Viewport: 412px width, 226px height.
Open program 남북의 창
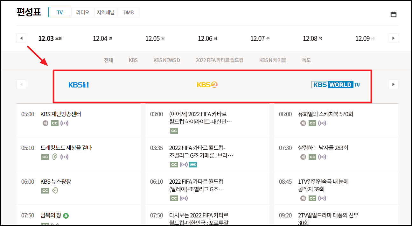coord(51,215)
